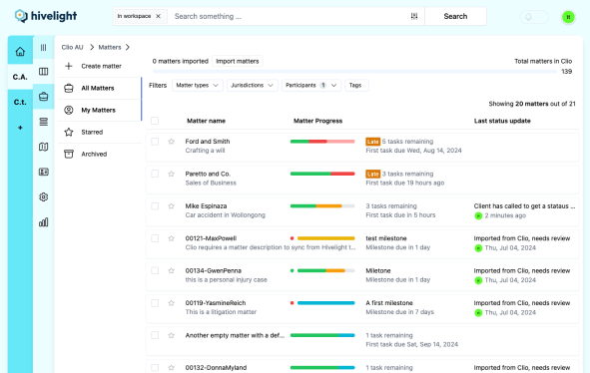This screenshot has height=373, width=590.
Task: Open the board columns view icon
Action: pos(44,72)
